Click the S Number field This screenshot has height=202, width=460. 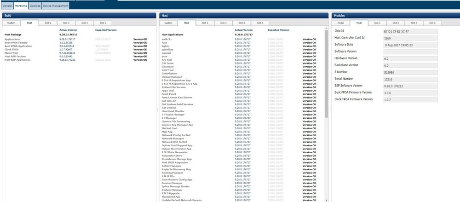coord(410,72)
